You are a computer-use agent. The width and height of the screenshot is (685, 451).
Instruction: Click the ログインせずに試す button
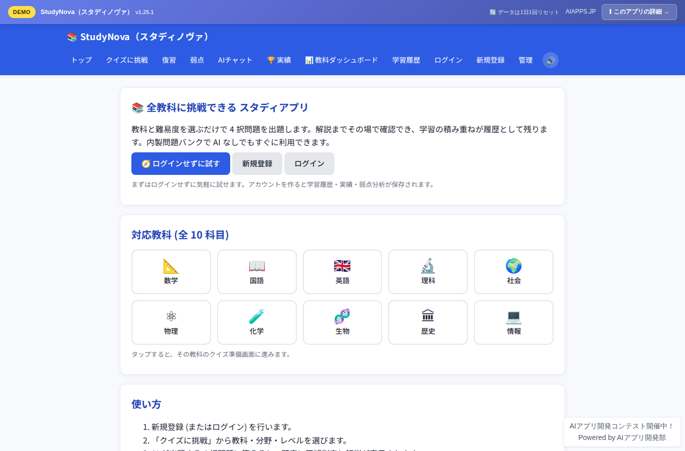click(x=181, y=163)
